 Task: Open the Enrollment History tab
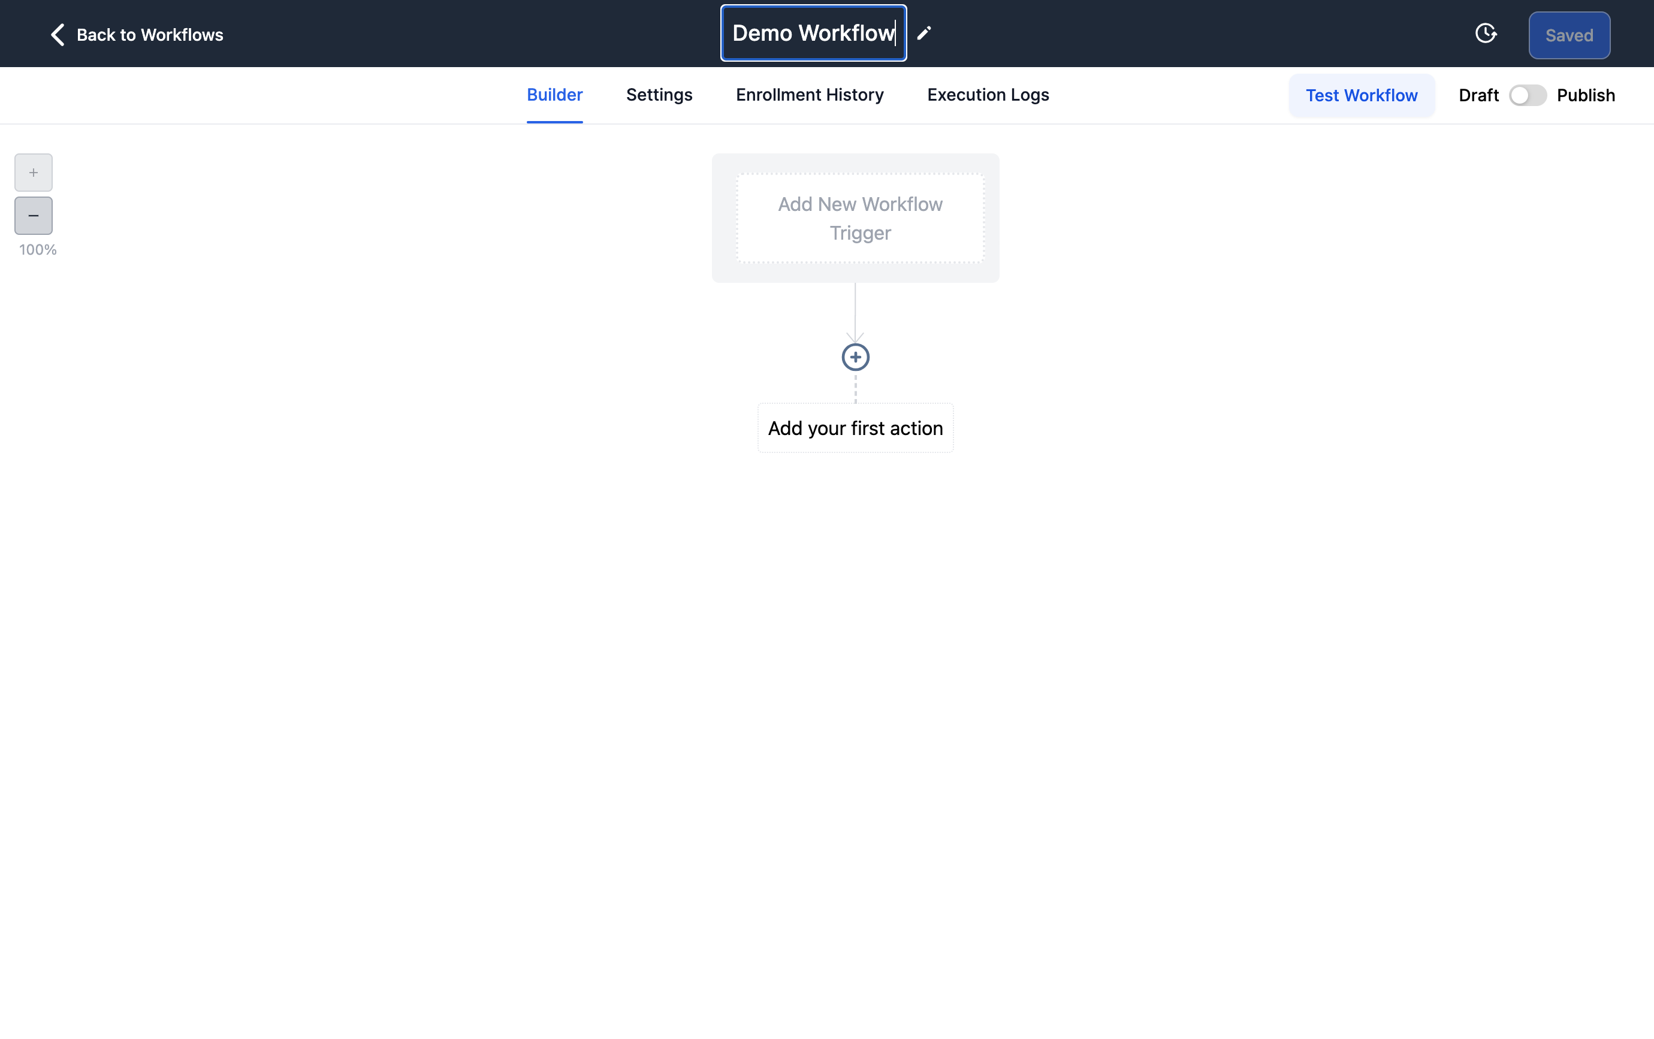pos(809,95)
